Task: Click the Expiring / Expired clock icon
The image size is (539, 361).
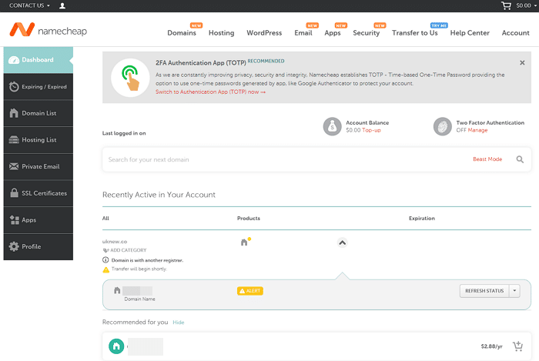Action: 14,86
